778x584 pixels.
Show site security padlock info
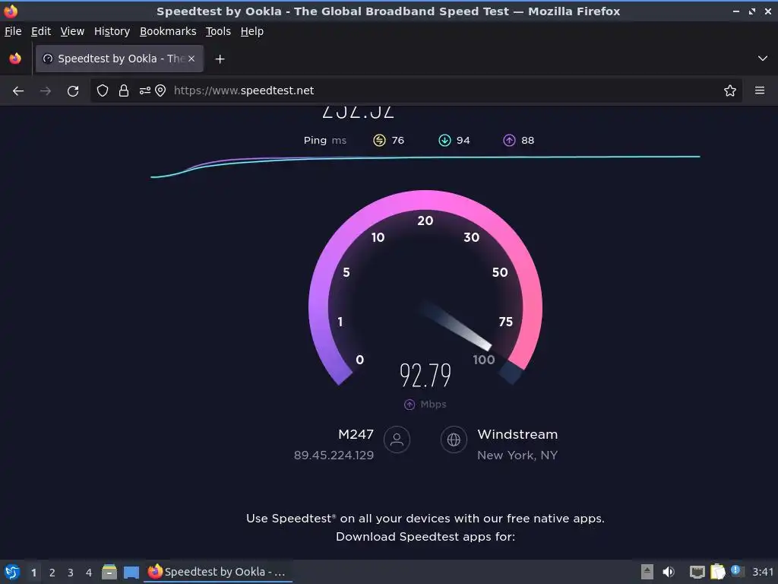pyautogui.click(x=124, y=90)
